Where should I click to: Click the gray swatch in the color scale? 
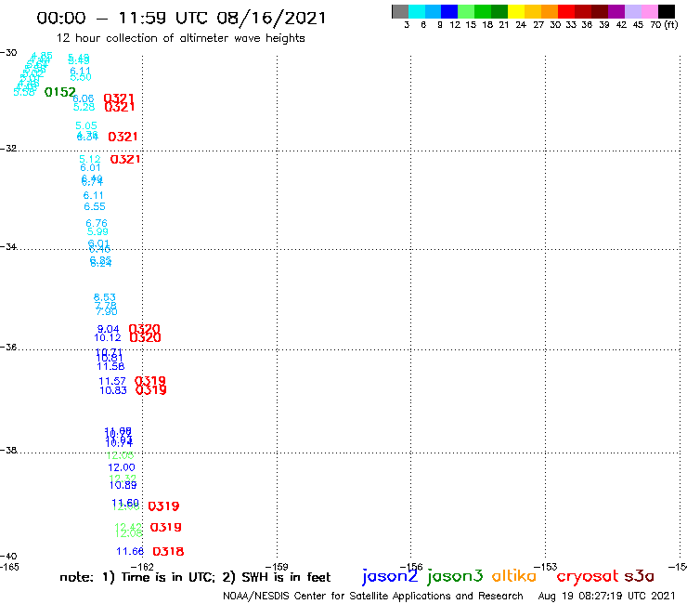(400, 11)
